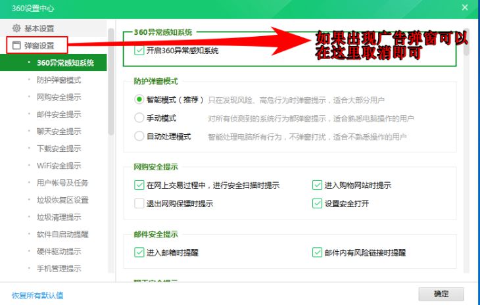Click the 防护弹窗模式 section heading
The width and height of the screenshot is (480, 305).
156,82
